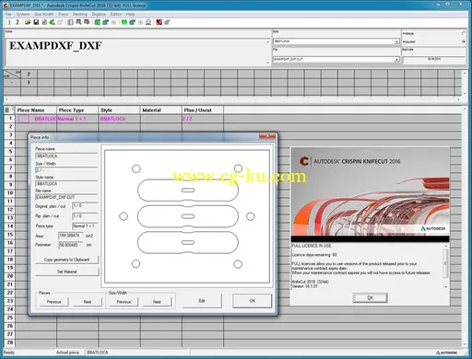The image size is (472, 359).
Task: Click the toolbar button showing number 2
Action: click(18, 22)
